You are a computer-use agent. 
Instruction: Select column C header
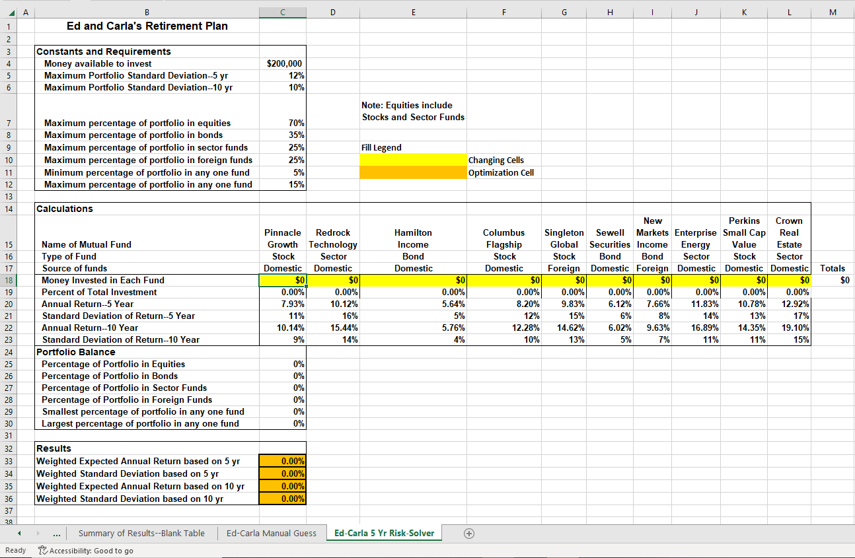[283, 12]
